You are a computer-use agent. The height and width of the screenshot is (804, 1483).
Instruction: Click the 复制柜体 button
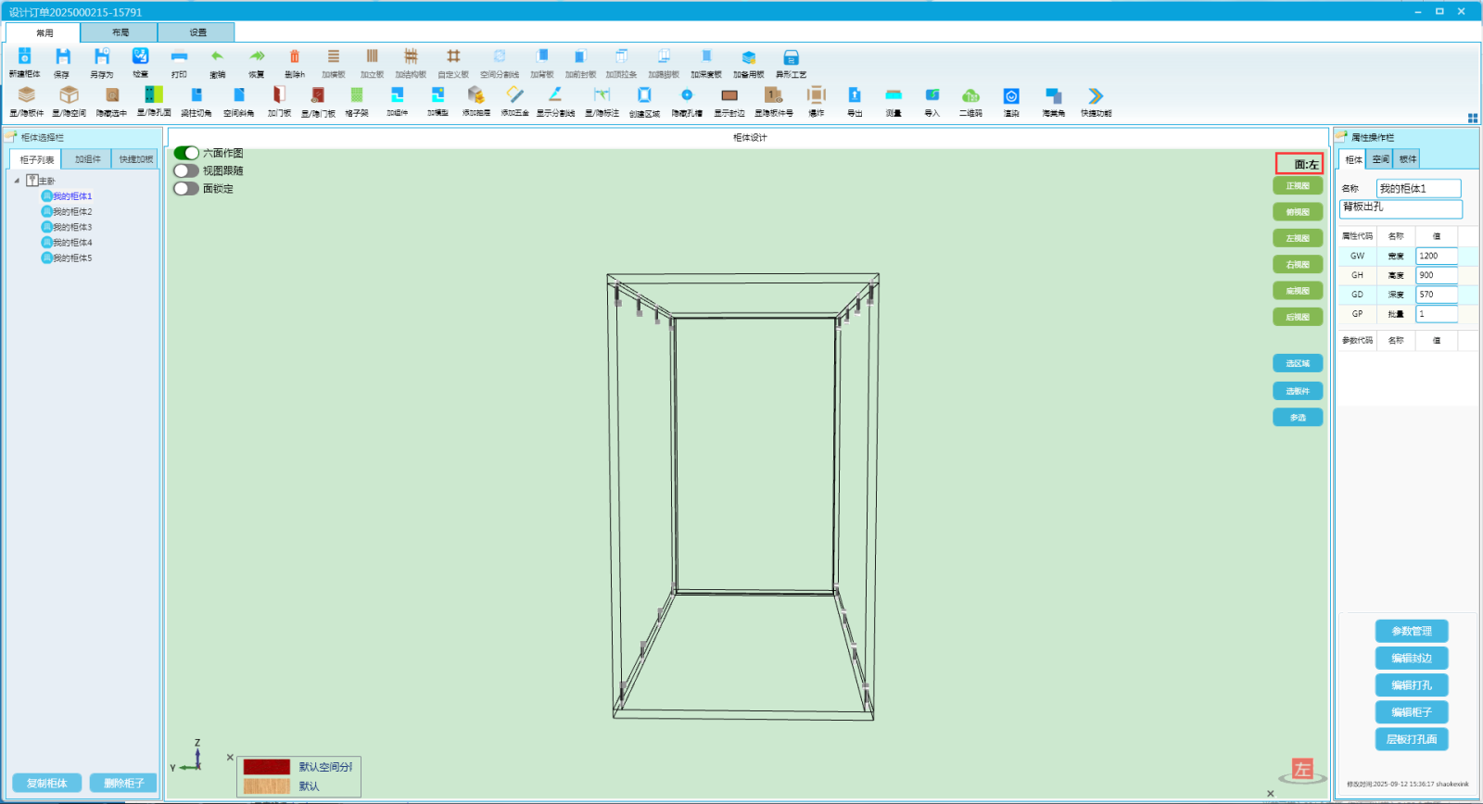point(46,783)
